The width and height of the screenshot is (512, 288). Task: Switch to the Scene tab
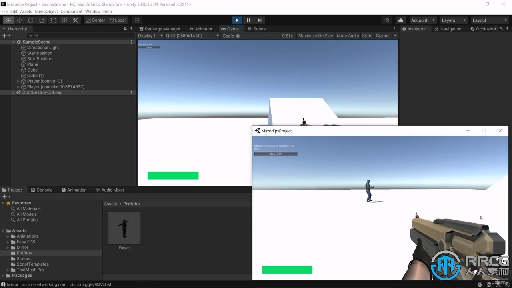coord(256,29)
